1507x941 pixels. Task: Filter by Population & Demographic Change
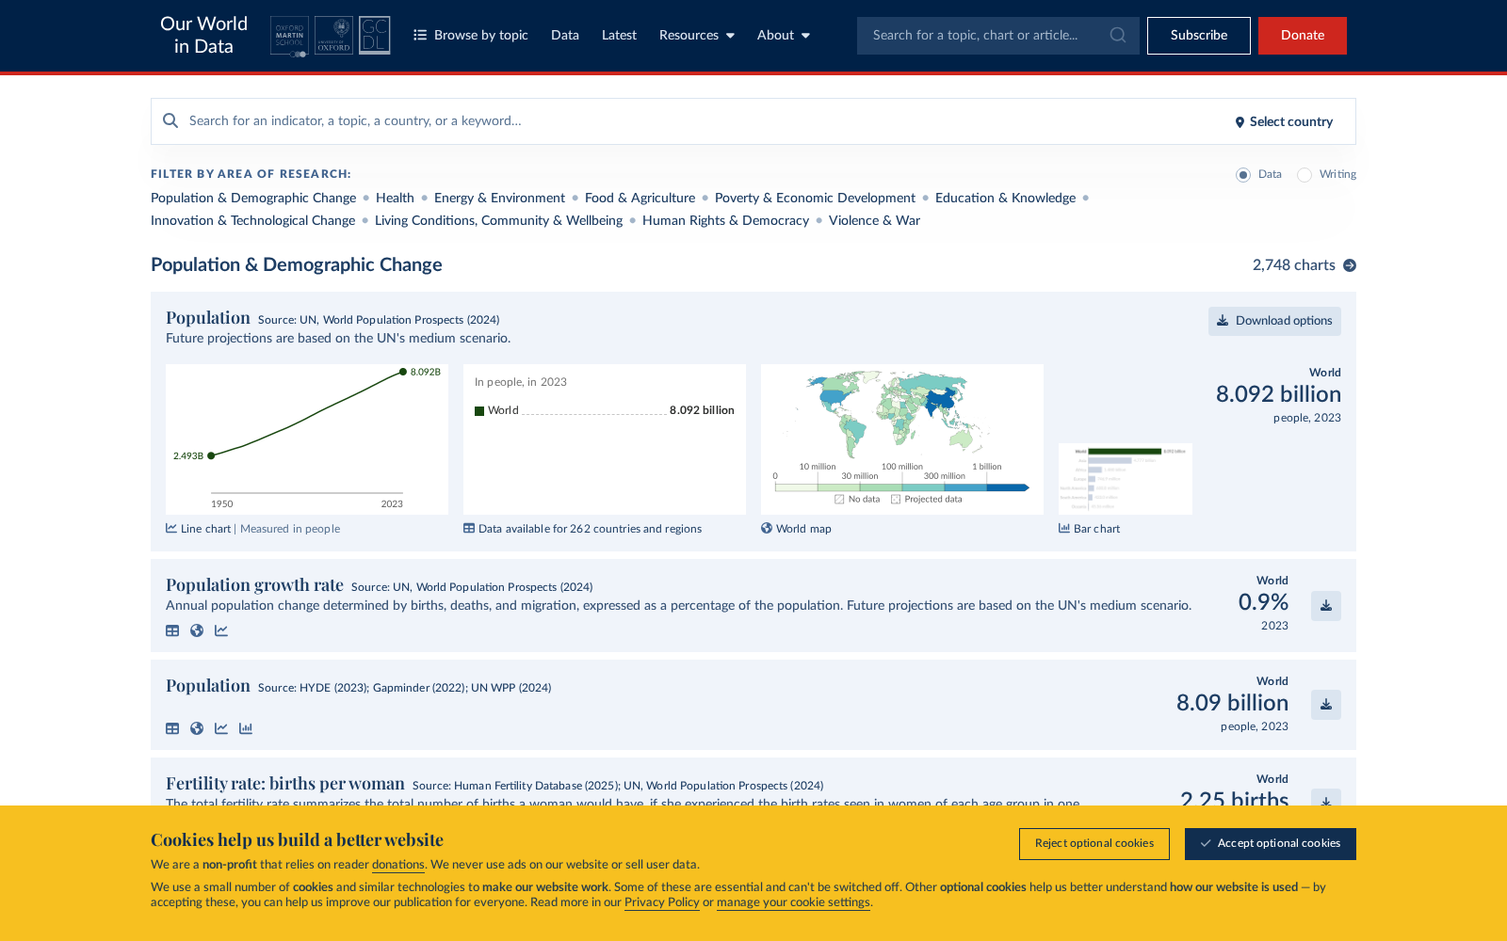tap(253, 198)
